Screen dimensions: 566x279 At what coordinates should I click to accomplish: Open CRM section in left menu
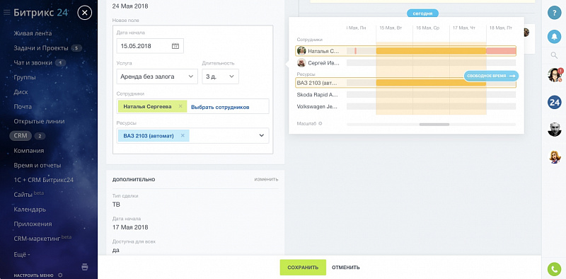(21, 136)
